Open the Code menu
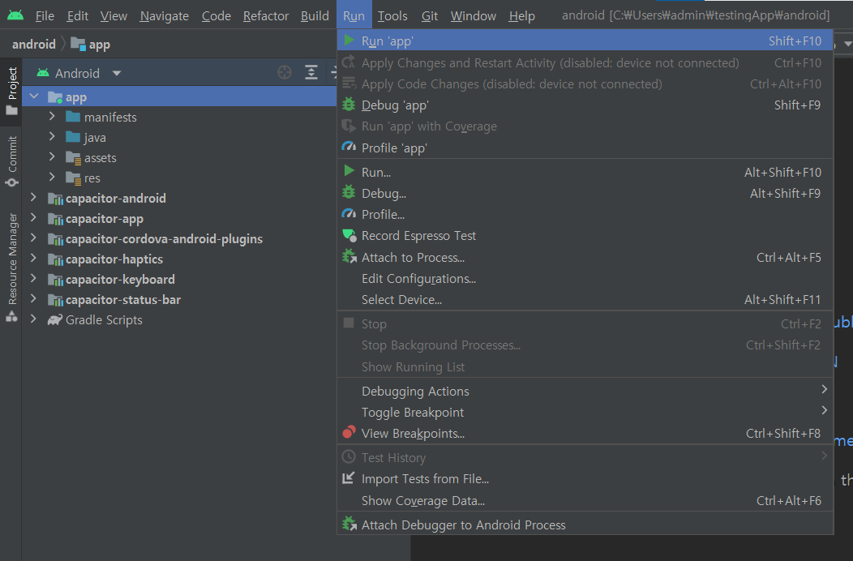853x561 pixels. (216, 15)
